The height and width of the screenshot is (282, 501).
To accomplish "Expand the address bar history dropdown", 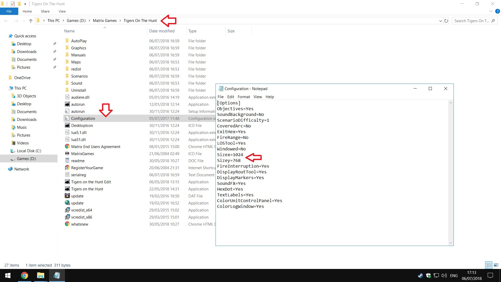I will point(440,21).
